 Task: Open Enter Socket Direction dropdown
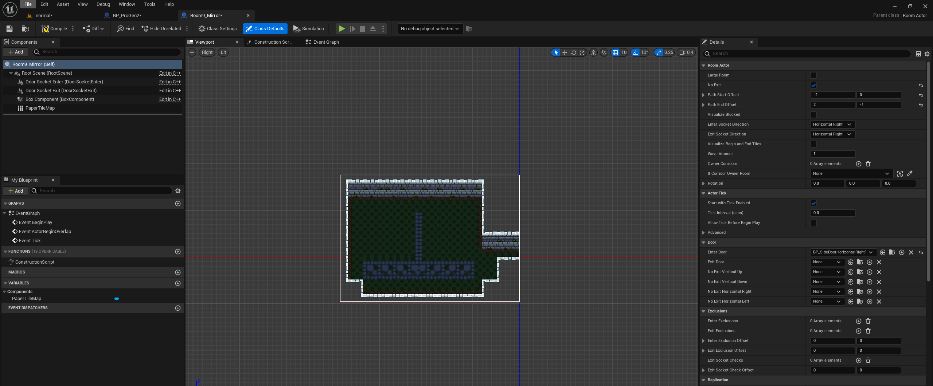(x=832, y=125)
